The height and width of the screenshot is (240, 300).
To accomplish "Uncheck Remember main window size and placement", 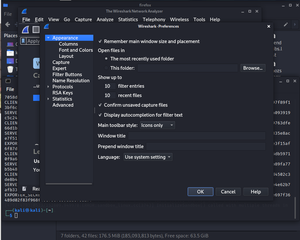I will pos(100,41).
